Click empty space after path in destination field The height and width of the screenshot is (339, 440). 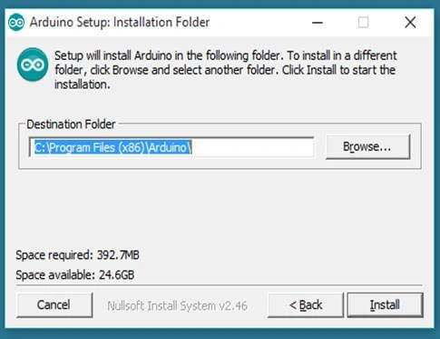point(252,147)
